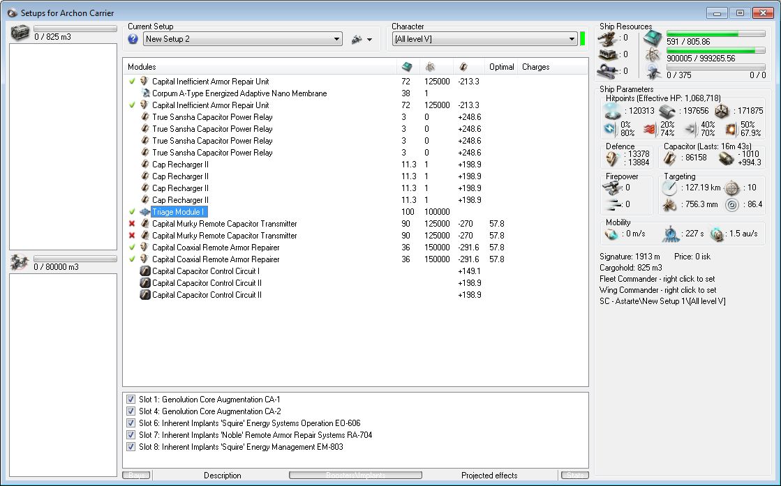Click the hull structure hitpoints icon
The height and width of the screenshot is (486, 781).
(x=722, y=111)
